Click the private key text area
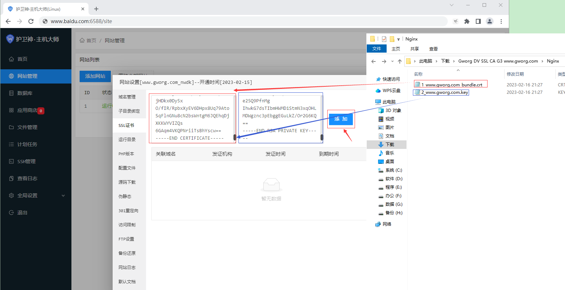Screen dimensions: 565x290 (x=281, y=119)
